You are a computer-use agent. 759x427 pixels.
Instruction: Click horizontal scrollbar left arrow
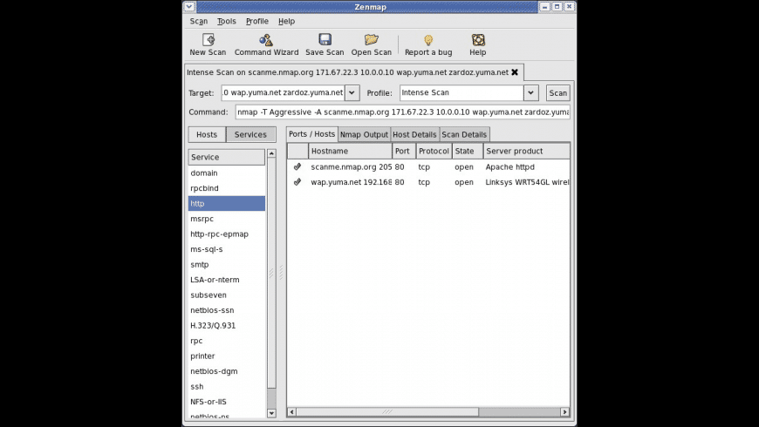coord(291,412)
